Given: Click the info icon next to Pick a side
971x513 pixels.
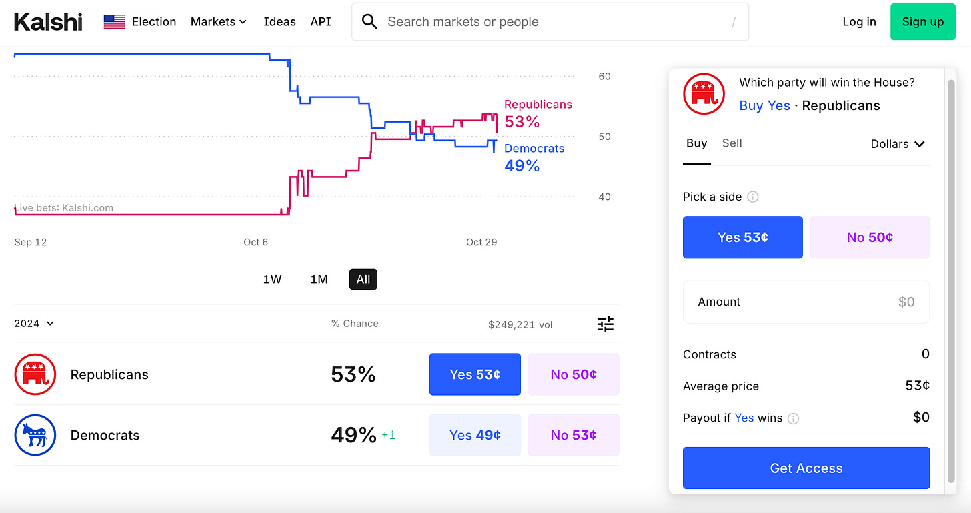Looking at the screenshot, I should (x=752, y=197).
